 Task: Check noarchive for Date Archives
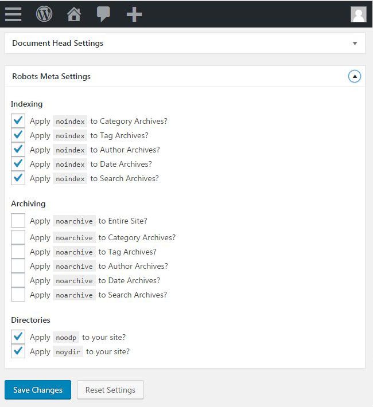pyautogui.click(x=18, y=280)
